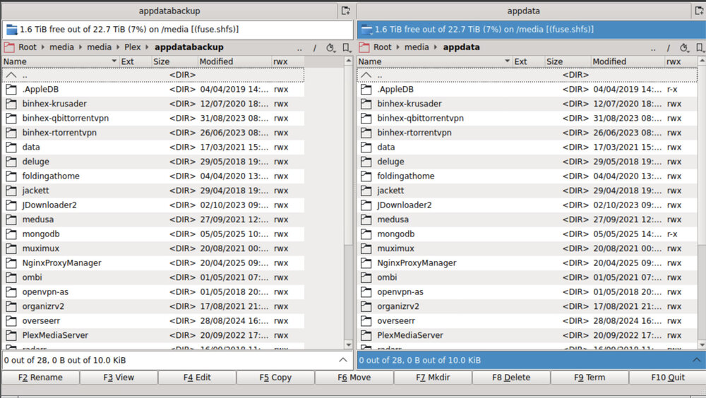Click right panel scroll up arrow
The height and width of the screenshot is (398, 706).
pyautogui.click(x=702, y=60)
